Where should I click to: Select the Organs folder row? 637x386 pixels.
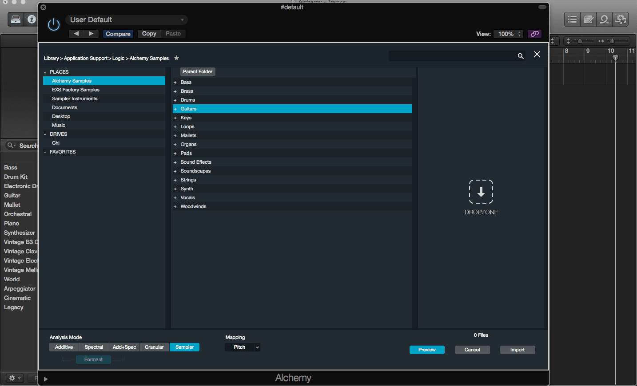pos(292,144)
